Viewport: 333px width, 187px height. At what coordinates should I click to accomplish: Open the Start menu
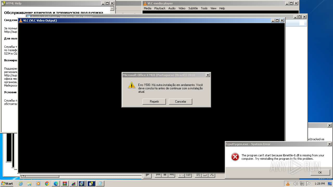point(7,183)
